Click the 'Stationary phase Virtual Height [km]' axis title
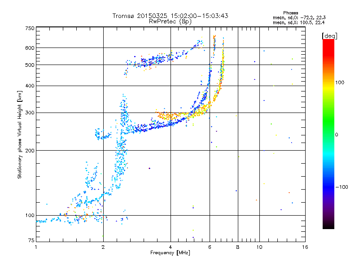The width and height of the screenshot is (359, 269). click(20, 134)
